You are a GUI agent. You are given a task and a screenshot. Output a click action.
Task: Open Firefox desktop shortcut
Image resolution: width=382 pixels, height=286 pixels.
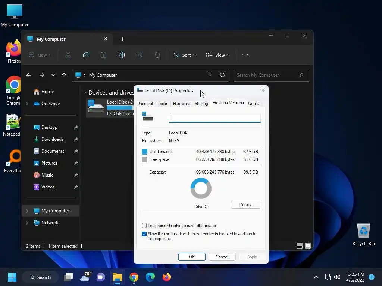coord(14,51)
